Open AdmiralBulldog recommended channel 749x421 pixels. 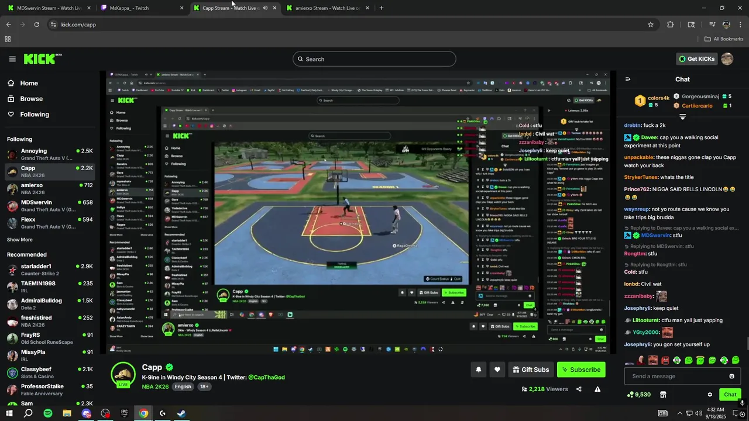50,304
